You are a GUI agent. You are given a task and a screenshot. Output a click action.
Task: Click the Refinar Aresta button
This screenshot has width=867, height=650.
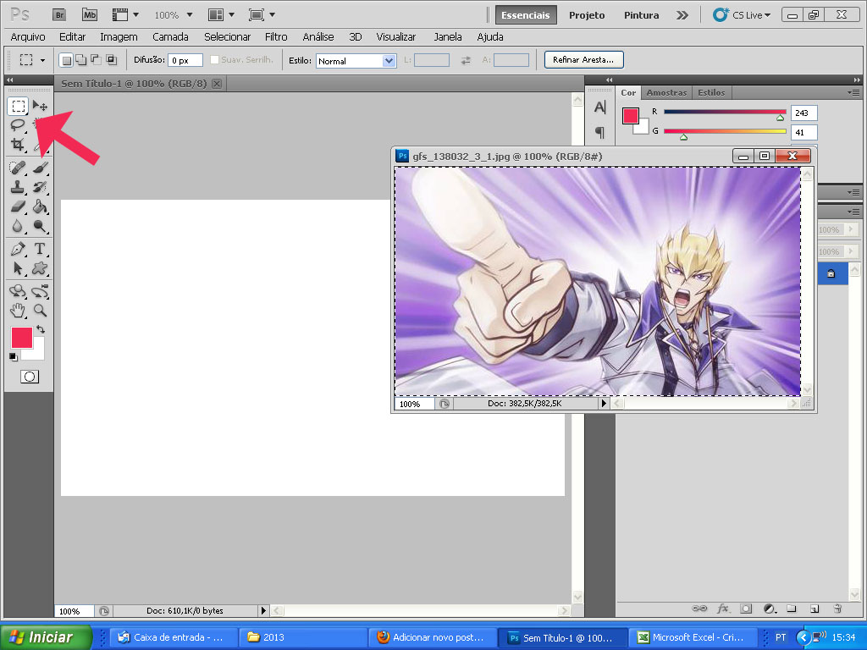pyautogui.click(x=584, y=60)
